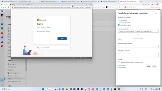Viewport: 162px width, 91px height.
Task: Check Grant access permission to all pipelines
Action: tap(119, 62)
